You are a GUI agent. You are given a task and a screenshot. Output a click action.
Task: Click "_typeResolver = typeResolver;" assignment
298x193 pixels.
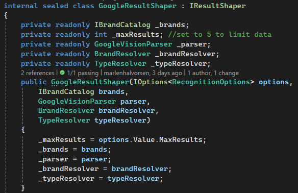101,179
